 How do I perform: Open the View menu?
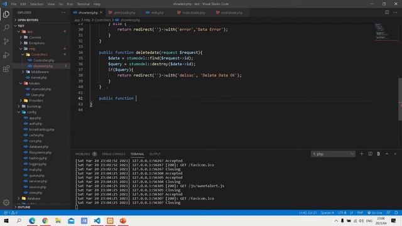51,4
